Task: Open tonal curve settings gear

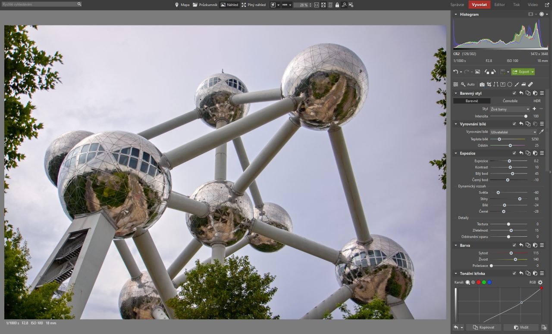Action: [540, 282]
